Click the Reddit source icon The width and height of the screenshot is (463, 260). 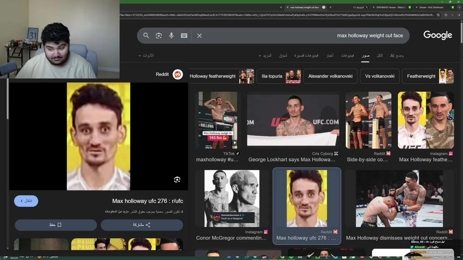click(178, 74)
